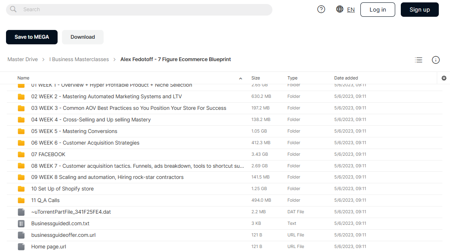The image size is (450, 252).
Task: Sort by Name column header
Action: 23,78
